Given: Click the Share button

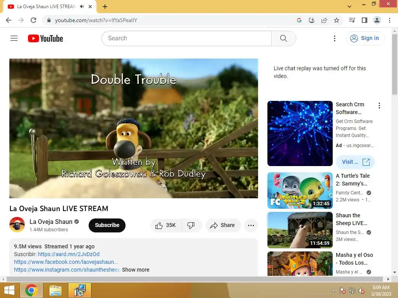Looking at the screenshot, I should (x=223, y=225).
